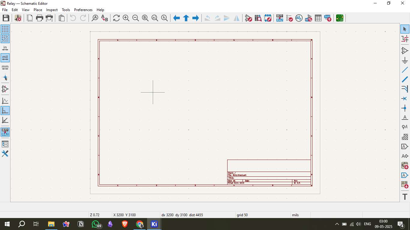This screenshot has width=410, height=230.
Task: Choose the Draw Bus tool
Action: tap(405, 79)
